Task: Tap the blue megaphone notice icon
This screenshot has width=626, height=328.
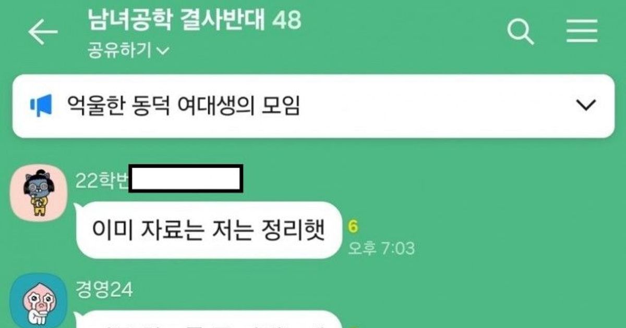Action: (41, 106)
